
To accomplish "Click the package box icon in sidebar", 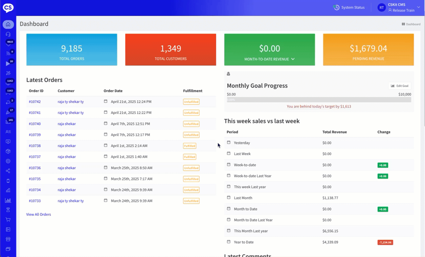I will click(x=8, y=151).
